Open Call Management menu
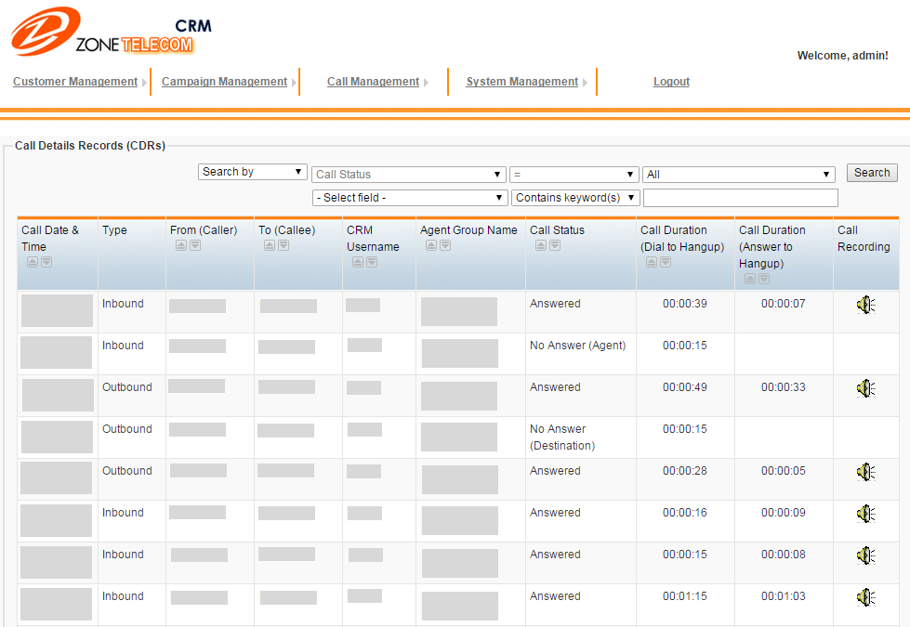 pyautogui.click(x=373, y=82)
